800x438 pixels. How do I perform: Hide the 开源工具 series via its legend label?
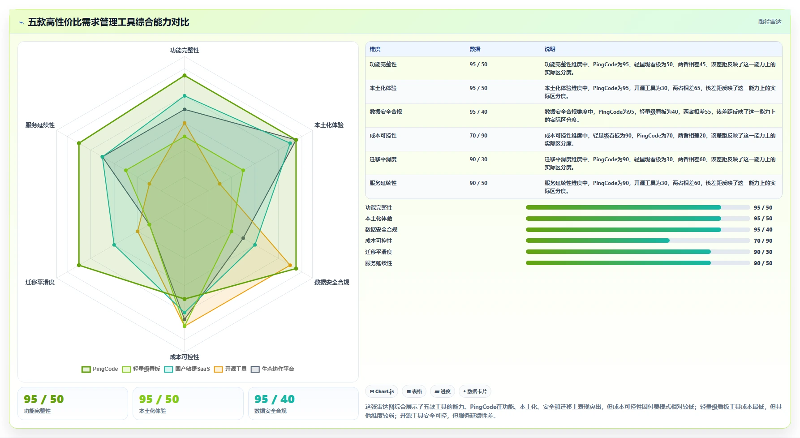click(236, 369)
